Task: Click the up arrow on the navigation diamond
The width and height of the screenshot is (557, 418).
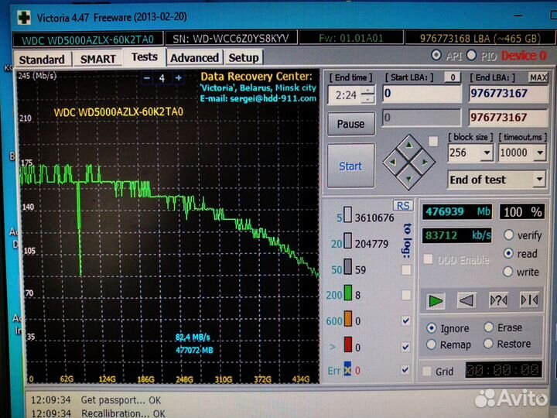Action: [409, 145]
